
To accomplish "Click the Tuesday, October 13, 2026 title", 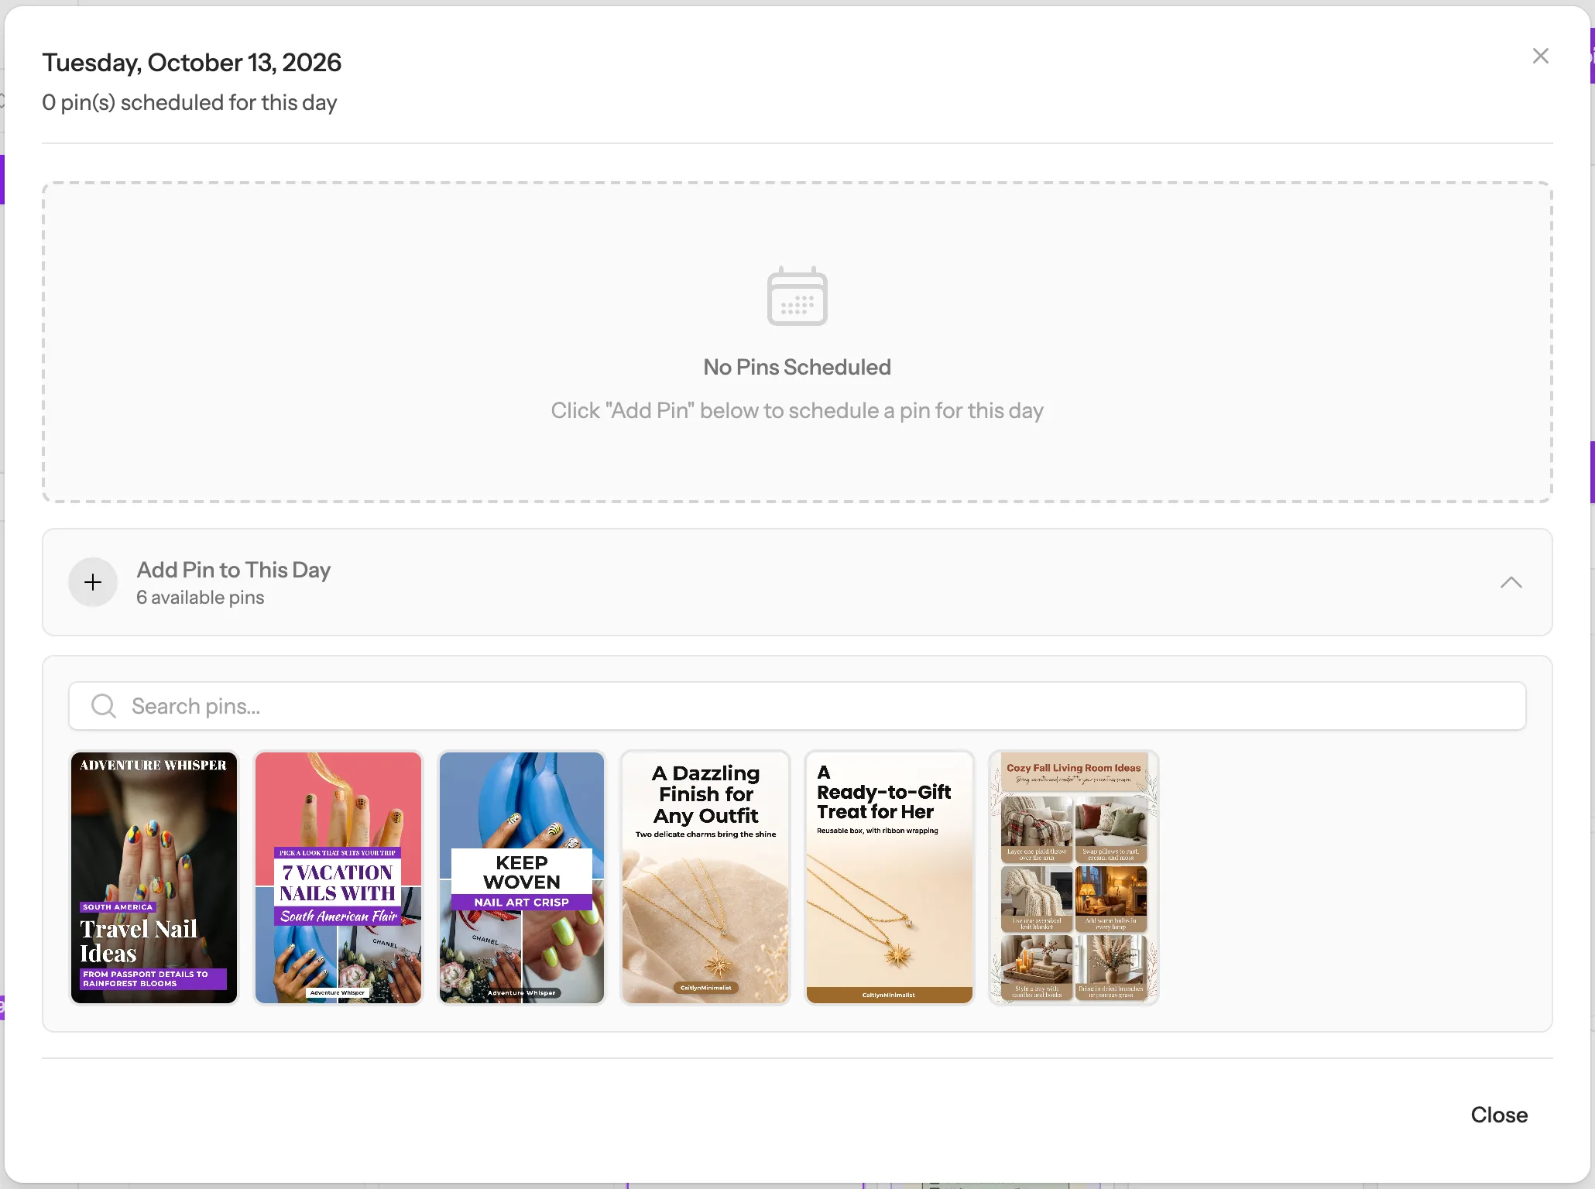I will (191, 63).
